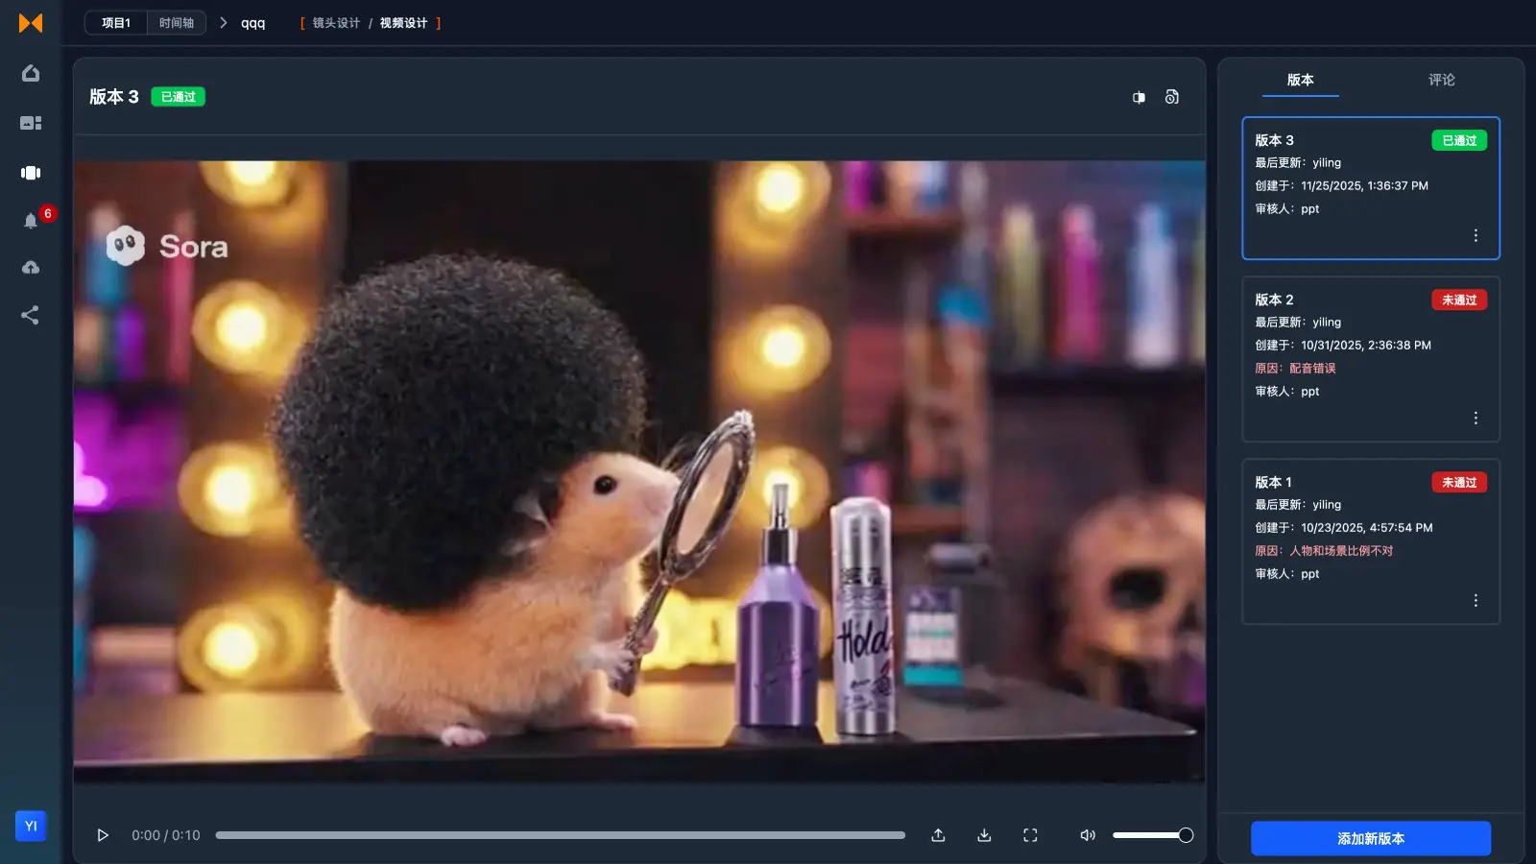Click the 添加新版本 button

[x=1371, y=838]
